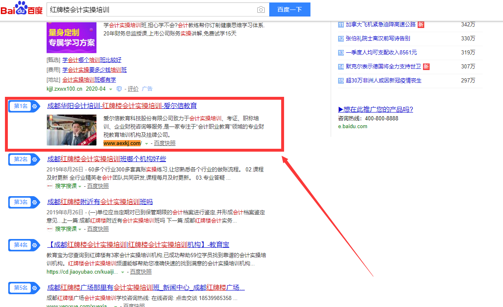This screenshot has width=503, height=307.
Task: Click the Baidu logo
Action: (x=21, y=8)
